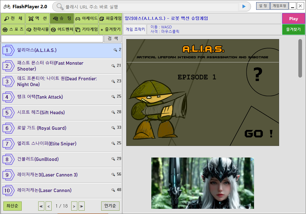Select number 5 badge for Sift Heads
Screen dimensions: 306x214
8,113
